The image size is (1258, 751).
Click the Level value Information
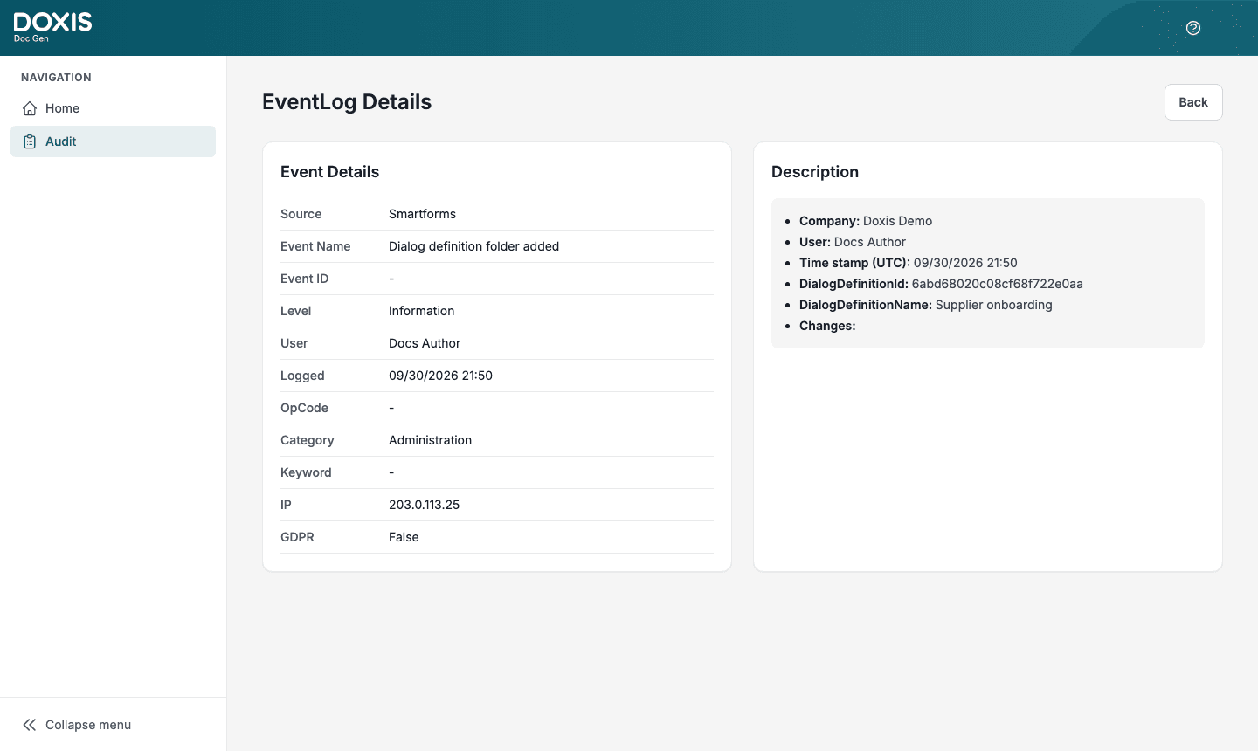click(x=421, y=311)
